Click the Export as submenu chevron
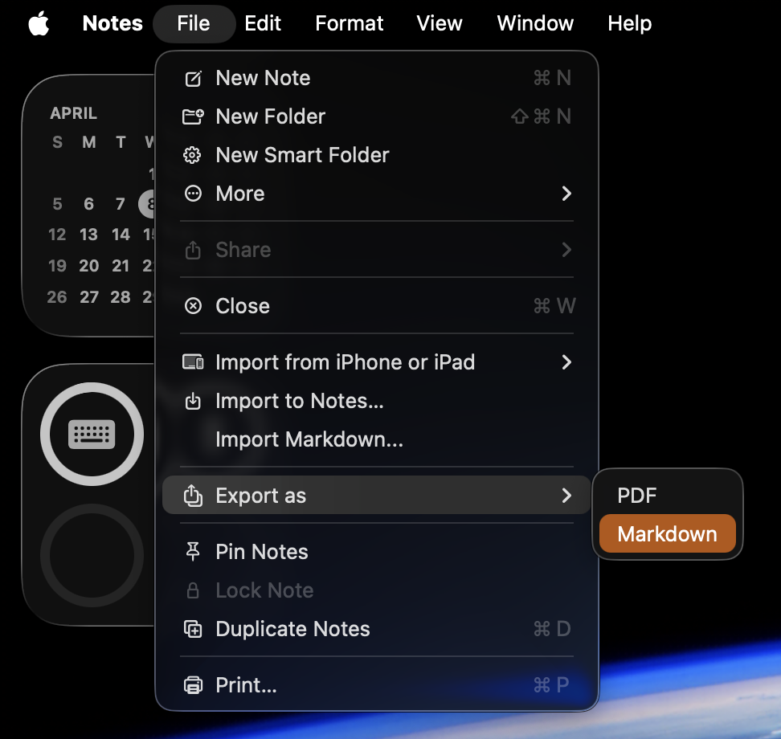 click(566, 496)
